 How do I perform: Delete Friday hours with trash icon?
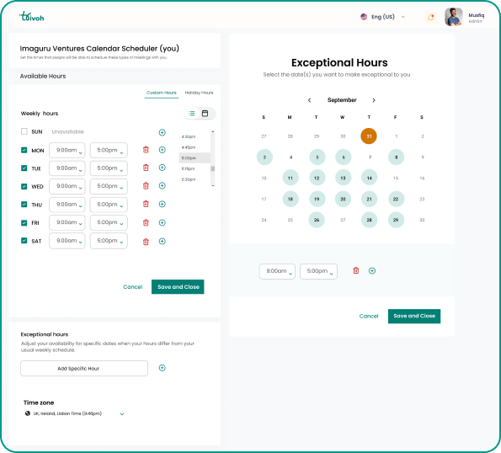tap(146, 222)
